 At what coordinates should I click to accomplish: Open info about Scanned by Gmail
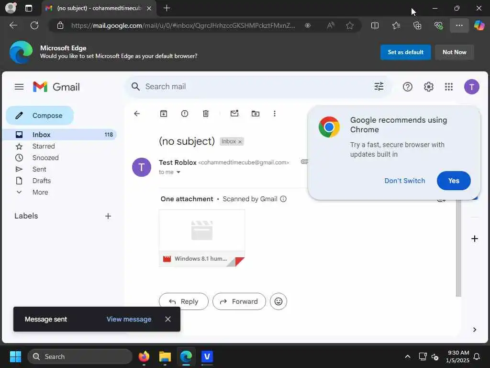click(283, 199)
